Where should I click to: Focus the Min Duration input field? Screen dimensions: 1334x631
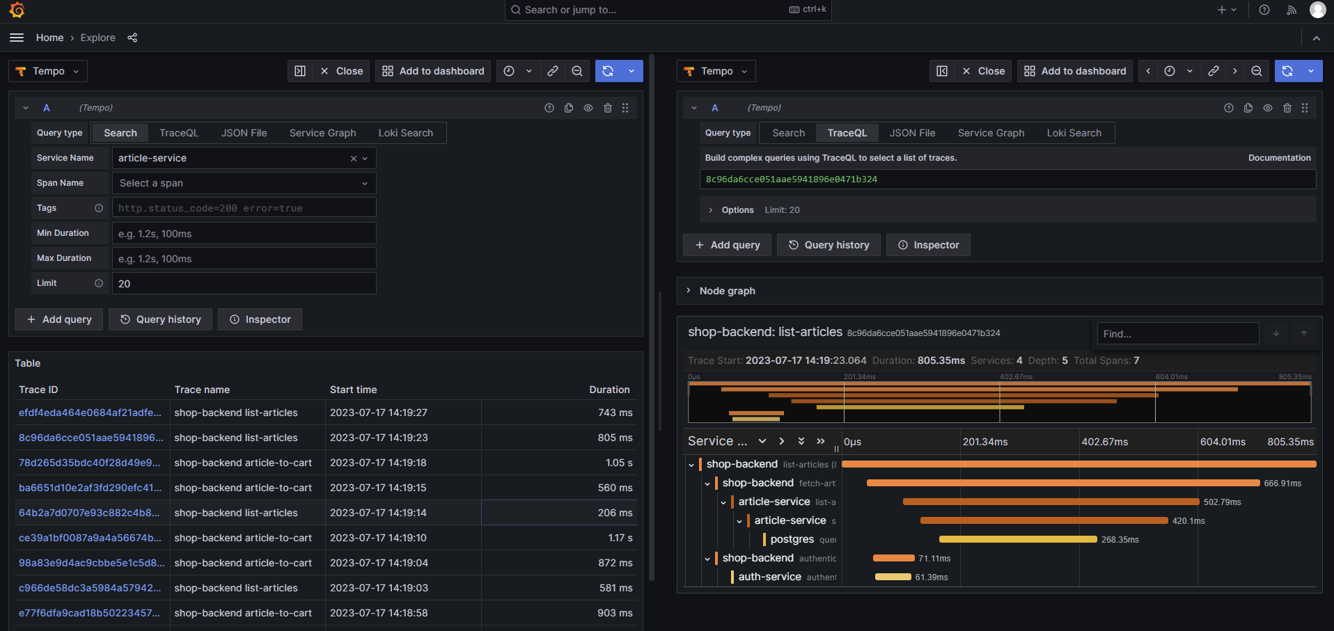[x=244, y=234]
